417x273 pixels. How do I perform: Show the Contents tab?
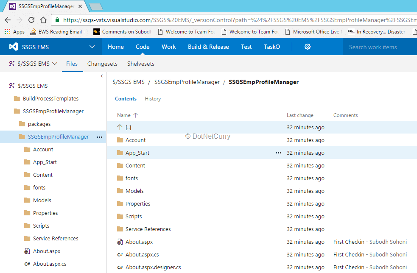(126, 99)
